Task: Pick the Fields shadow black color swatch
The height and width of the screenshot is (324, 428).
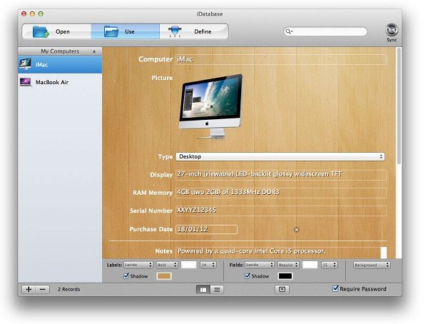Action: point(285,276)
